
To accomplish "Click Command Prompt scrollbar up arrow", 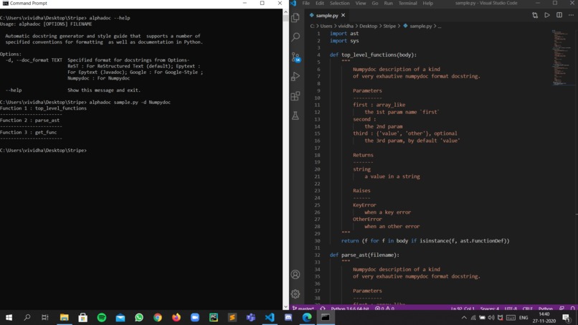I will pyautogui.click(x=285, y=11).
